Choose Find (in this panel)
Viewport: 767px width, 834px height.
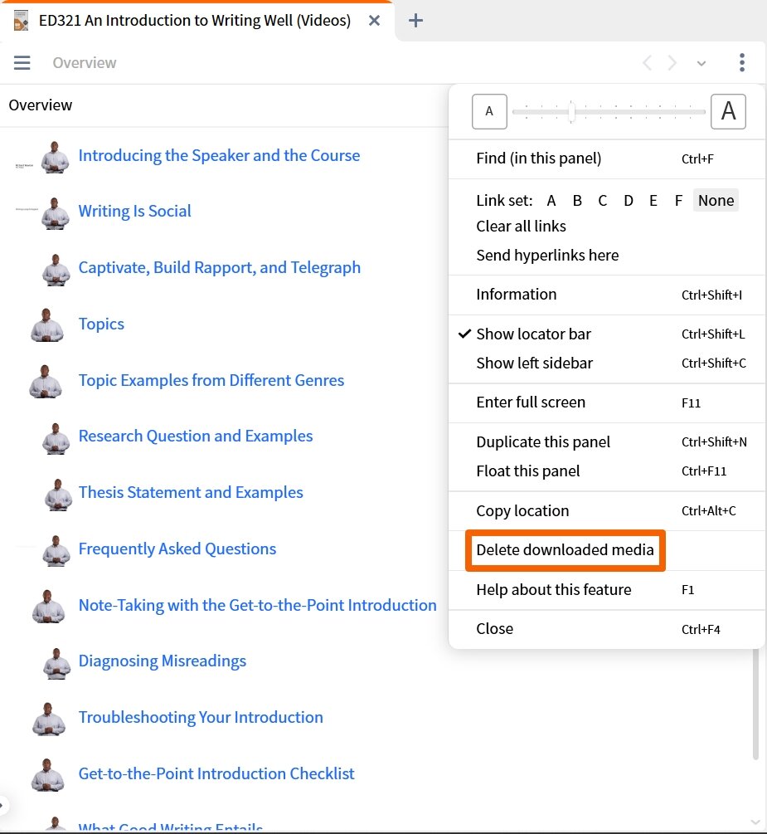point(606,159)
